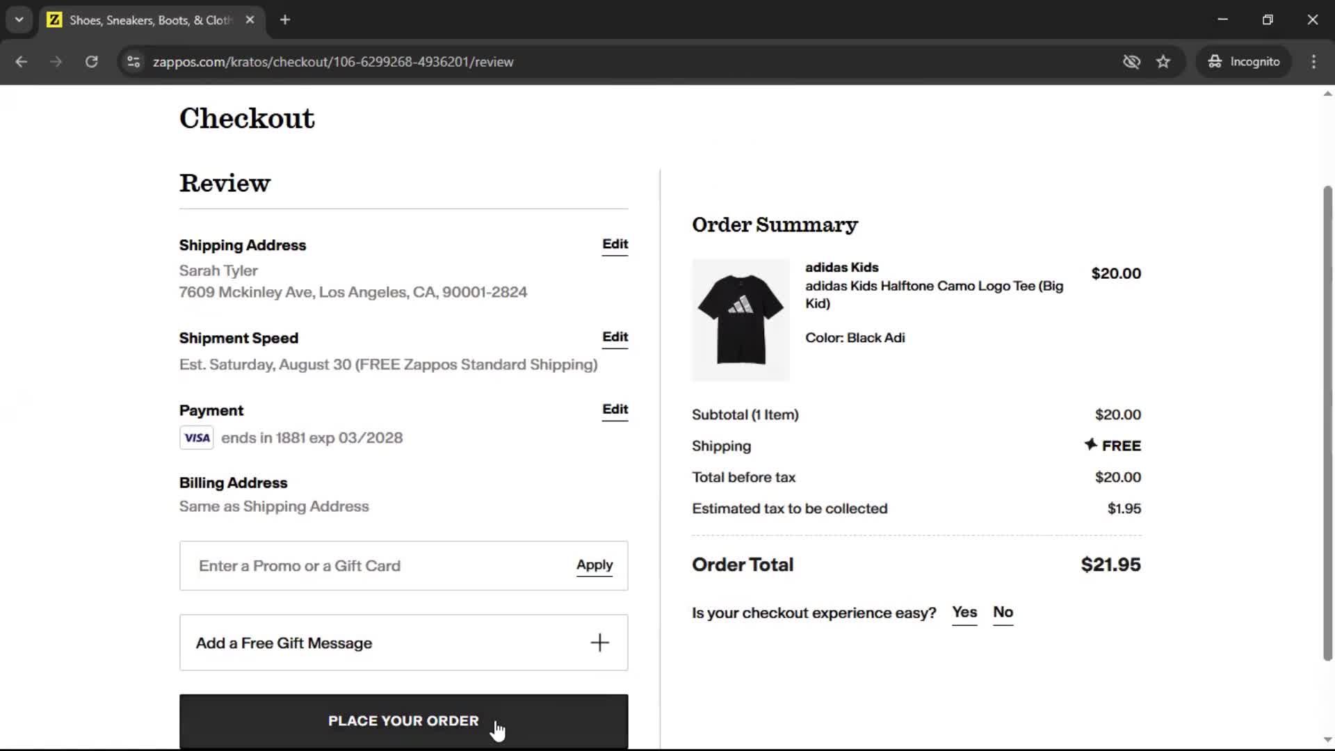Minimize the browser window
The width and height of the screenshot is (1335, 751).
1222,19
